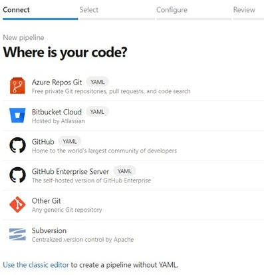The height and width of the screenshot is (275, 264).
Task: Click 'Hosted by Atlassian' text
Action: click(59, 121)
